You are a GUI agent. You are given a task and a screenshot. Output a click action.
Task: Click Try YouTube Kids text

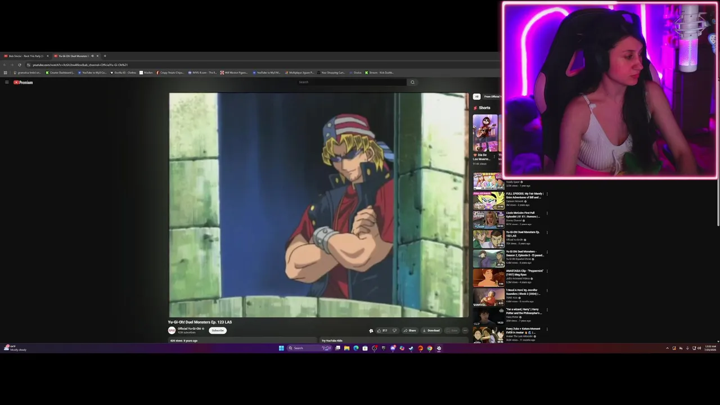pos(332,341)
